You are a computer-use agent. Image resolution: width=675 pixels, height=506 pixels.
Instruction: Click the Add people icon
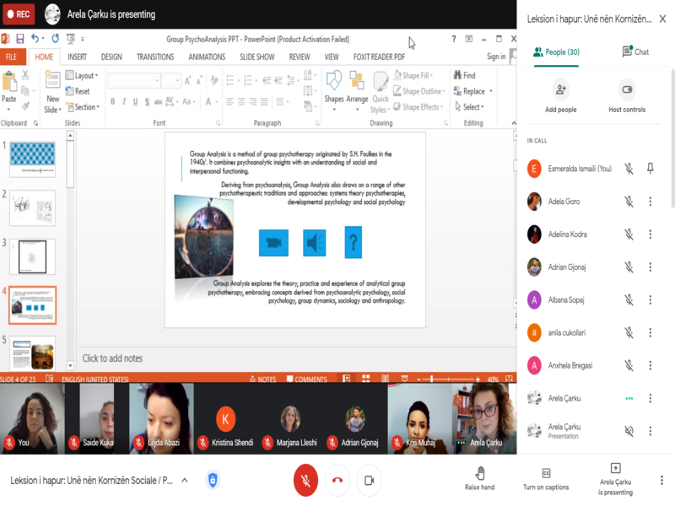point(560,89)
